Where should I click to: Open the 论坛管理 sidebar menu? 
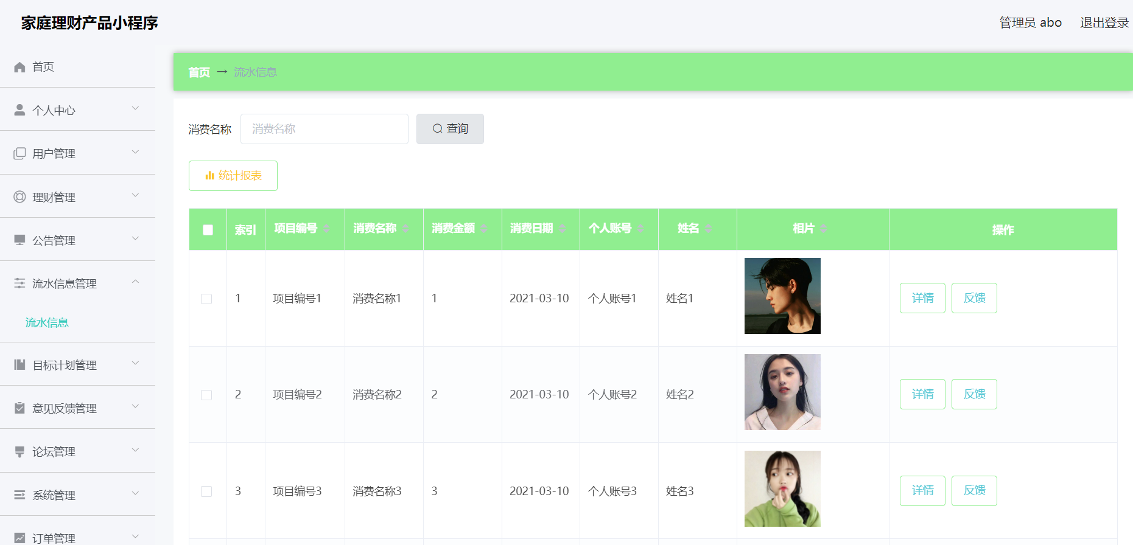[77, 451]
